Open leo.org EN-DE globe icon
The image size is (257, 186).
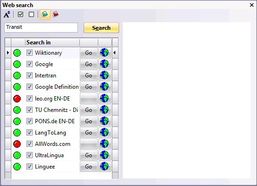(x=104, y=98)
